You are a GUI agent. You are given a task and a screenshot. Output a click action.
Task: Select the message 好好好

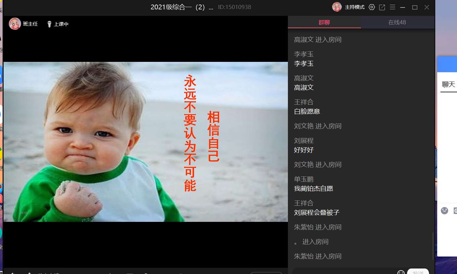(x=304, y=150)
